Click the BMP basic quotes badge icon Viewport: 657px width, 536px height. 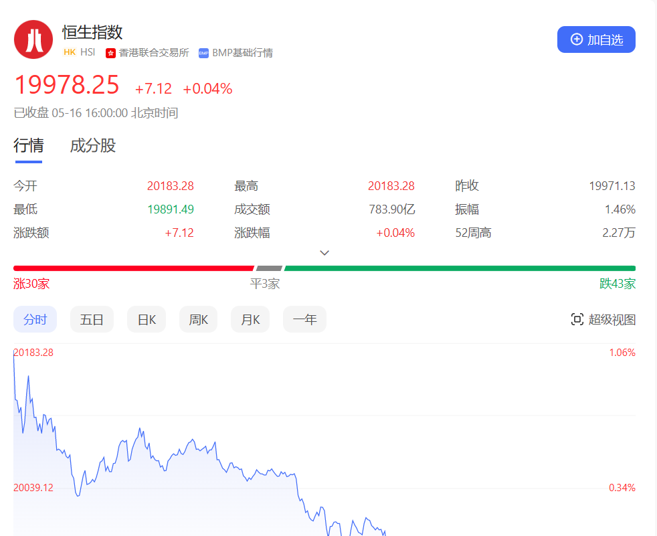point(203,54)
